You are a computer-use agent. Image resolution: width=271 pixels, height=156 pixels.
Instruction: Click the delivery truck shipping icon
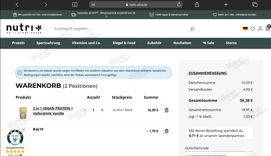pos(74,15)
